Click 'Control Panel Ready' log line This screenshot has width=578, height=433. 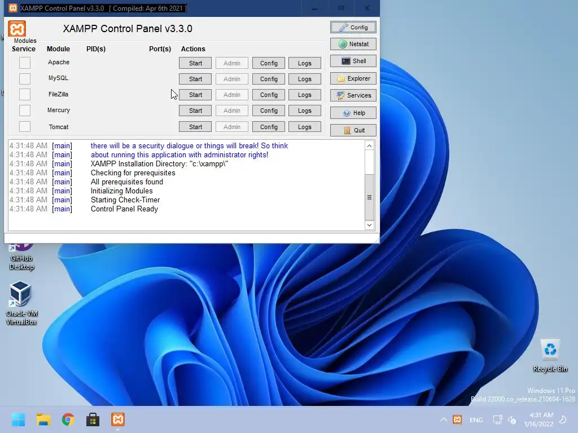pos(124,209)
